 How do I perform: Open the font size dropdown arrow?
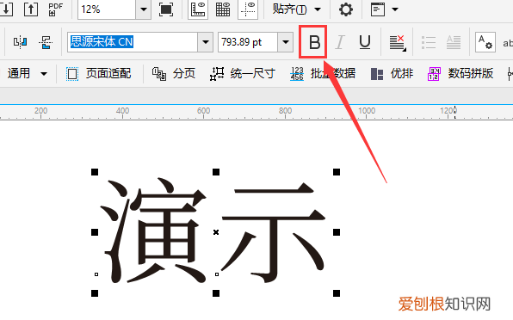(285, 42)
